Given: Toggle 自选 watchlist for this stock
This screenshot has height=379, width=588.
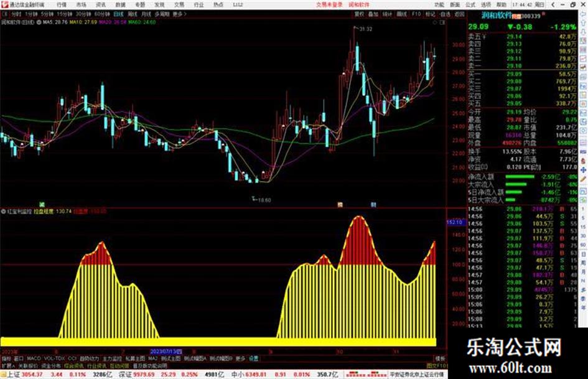Looking at the screenshot, I should (x=445, y=14).
